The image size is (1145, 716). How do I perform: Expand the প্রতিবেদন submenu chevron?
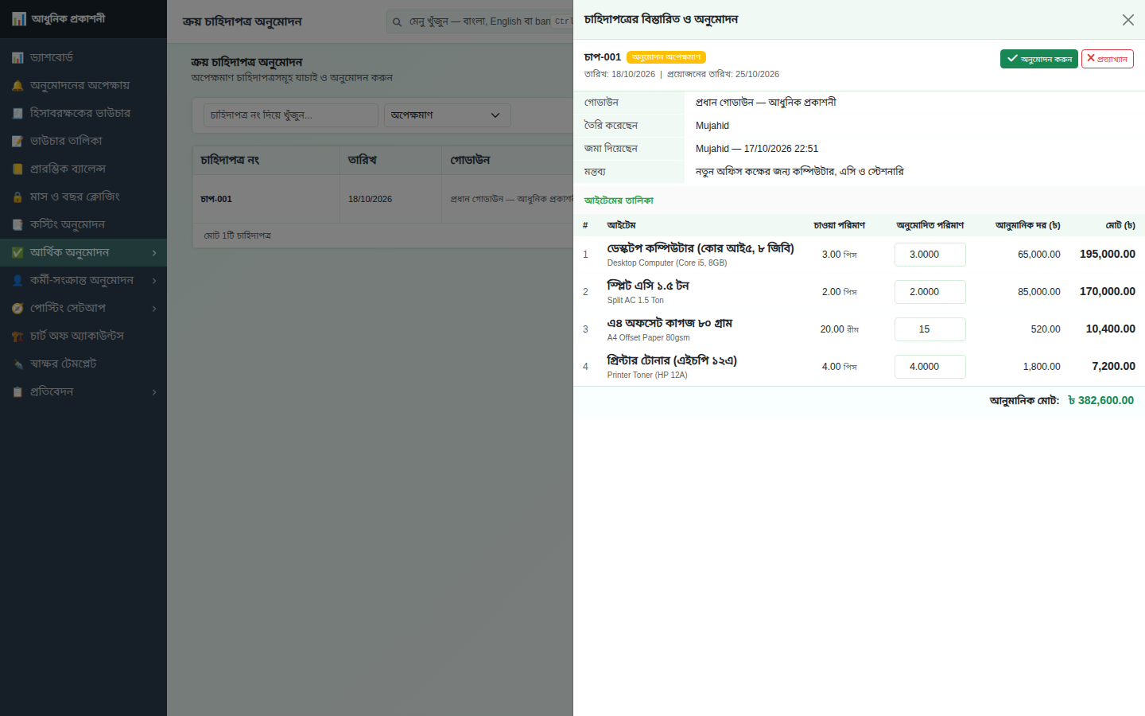pyautogui.click(x=154, y=392)
